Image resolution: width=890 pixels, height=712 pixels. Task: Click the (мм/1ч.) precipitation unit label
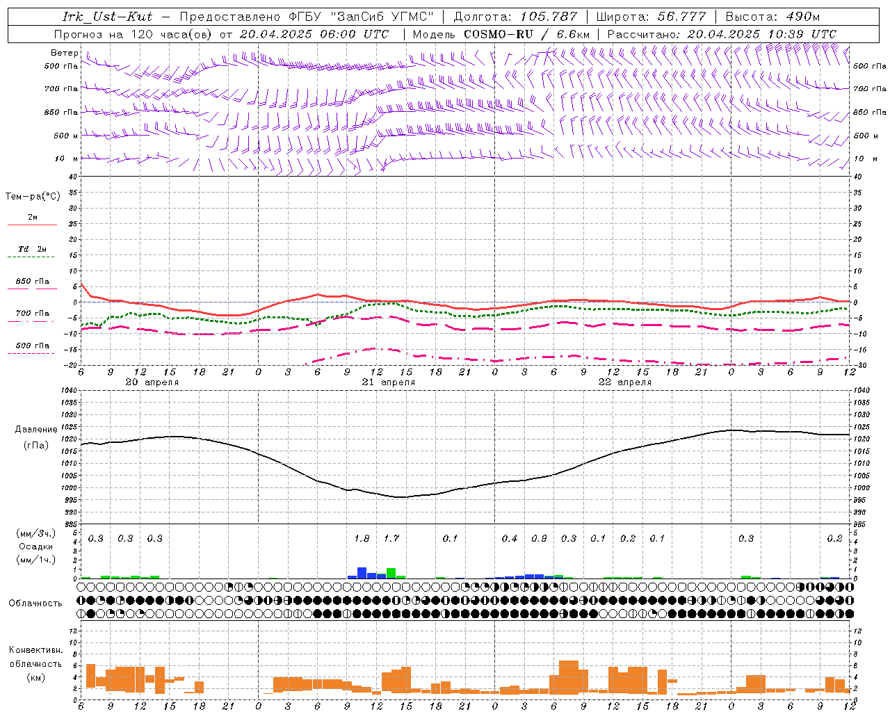(x=36, y=560)
